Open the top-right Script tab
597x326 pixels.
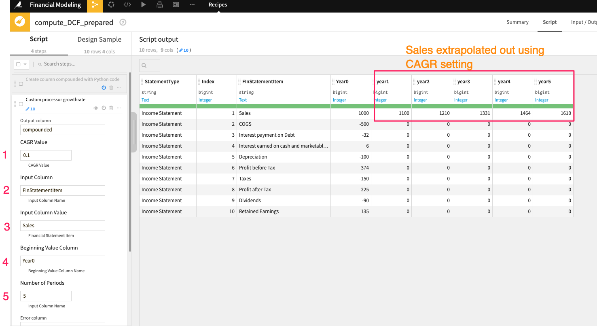coord(550,22)
